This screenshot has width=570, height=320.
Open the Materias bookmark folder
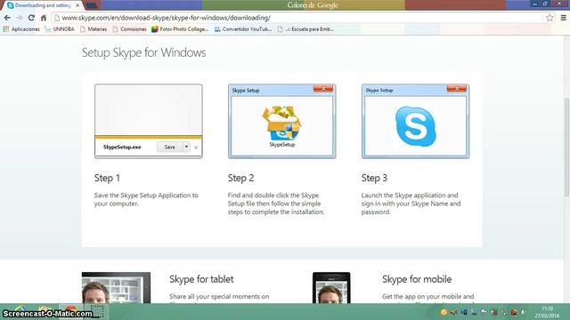pyautogui.click(x=94, y=29)
